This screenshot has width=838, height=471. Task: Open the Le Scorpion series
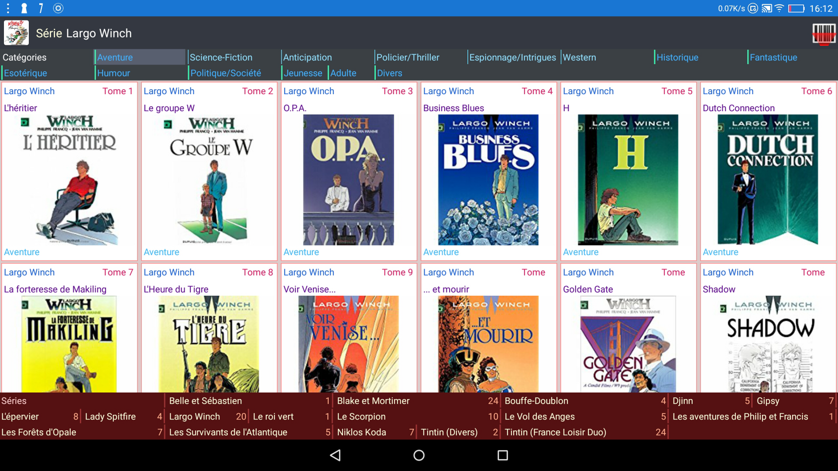[x=361, y=416]
